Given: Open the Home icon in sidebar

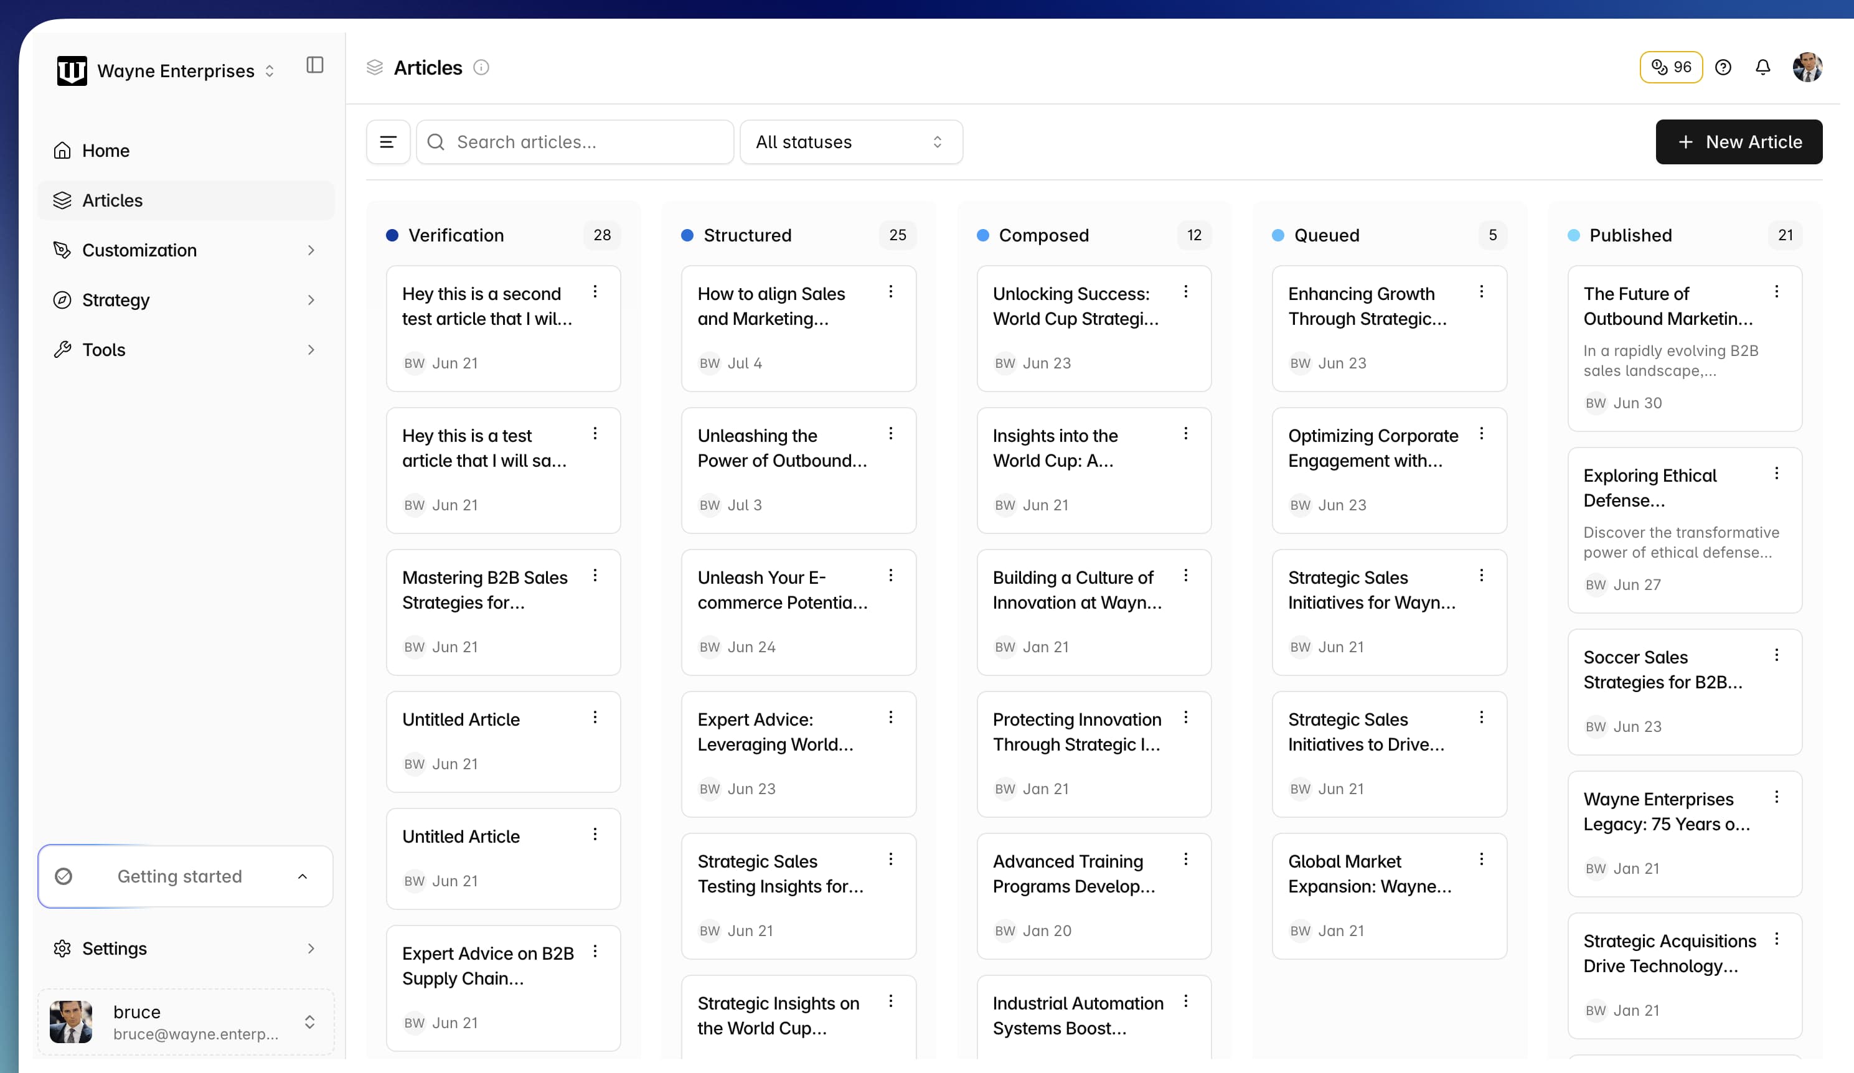Looking at the screenshot, I should [62, 150].
